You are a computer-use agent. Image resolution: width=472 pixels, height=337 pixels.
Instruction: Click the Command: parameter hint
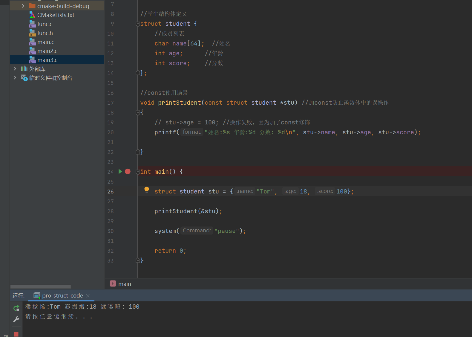tap(197, 231)
